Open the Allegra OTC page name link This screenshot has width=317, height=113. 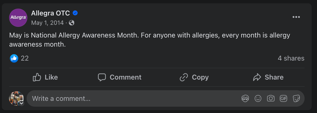(50, 13)
